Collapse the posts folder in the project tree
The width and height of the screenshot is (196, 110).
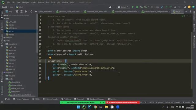click(4, 41)
